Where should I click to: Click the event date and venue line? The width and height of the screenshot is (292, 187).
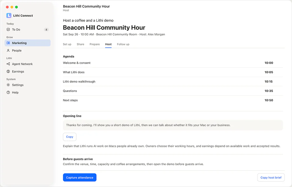point(114,34)
